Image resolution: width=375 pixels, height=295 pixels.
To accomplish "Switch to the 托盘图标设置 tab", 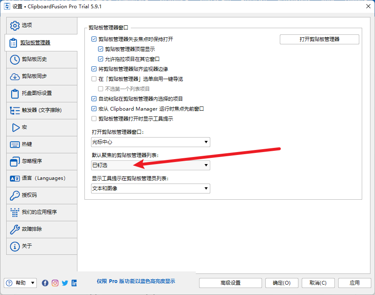I will tap(41, 94).
